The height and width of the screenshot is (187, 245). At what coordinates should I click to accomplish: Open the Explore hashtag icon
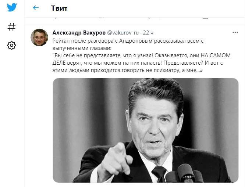pos(11,27)
